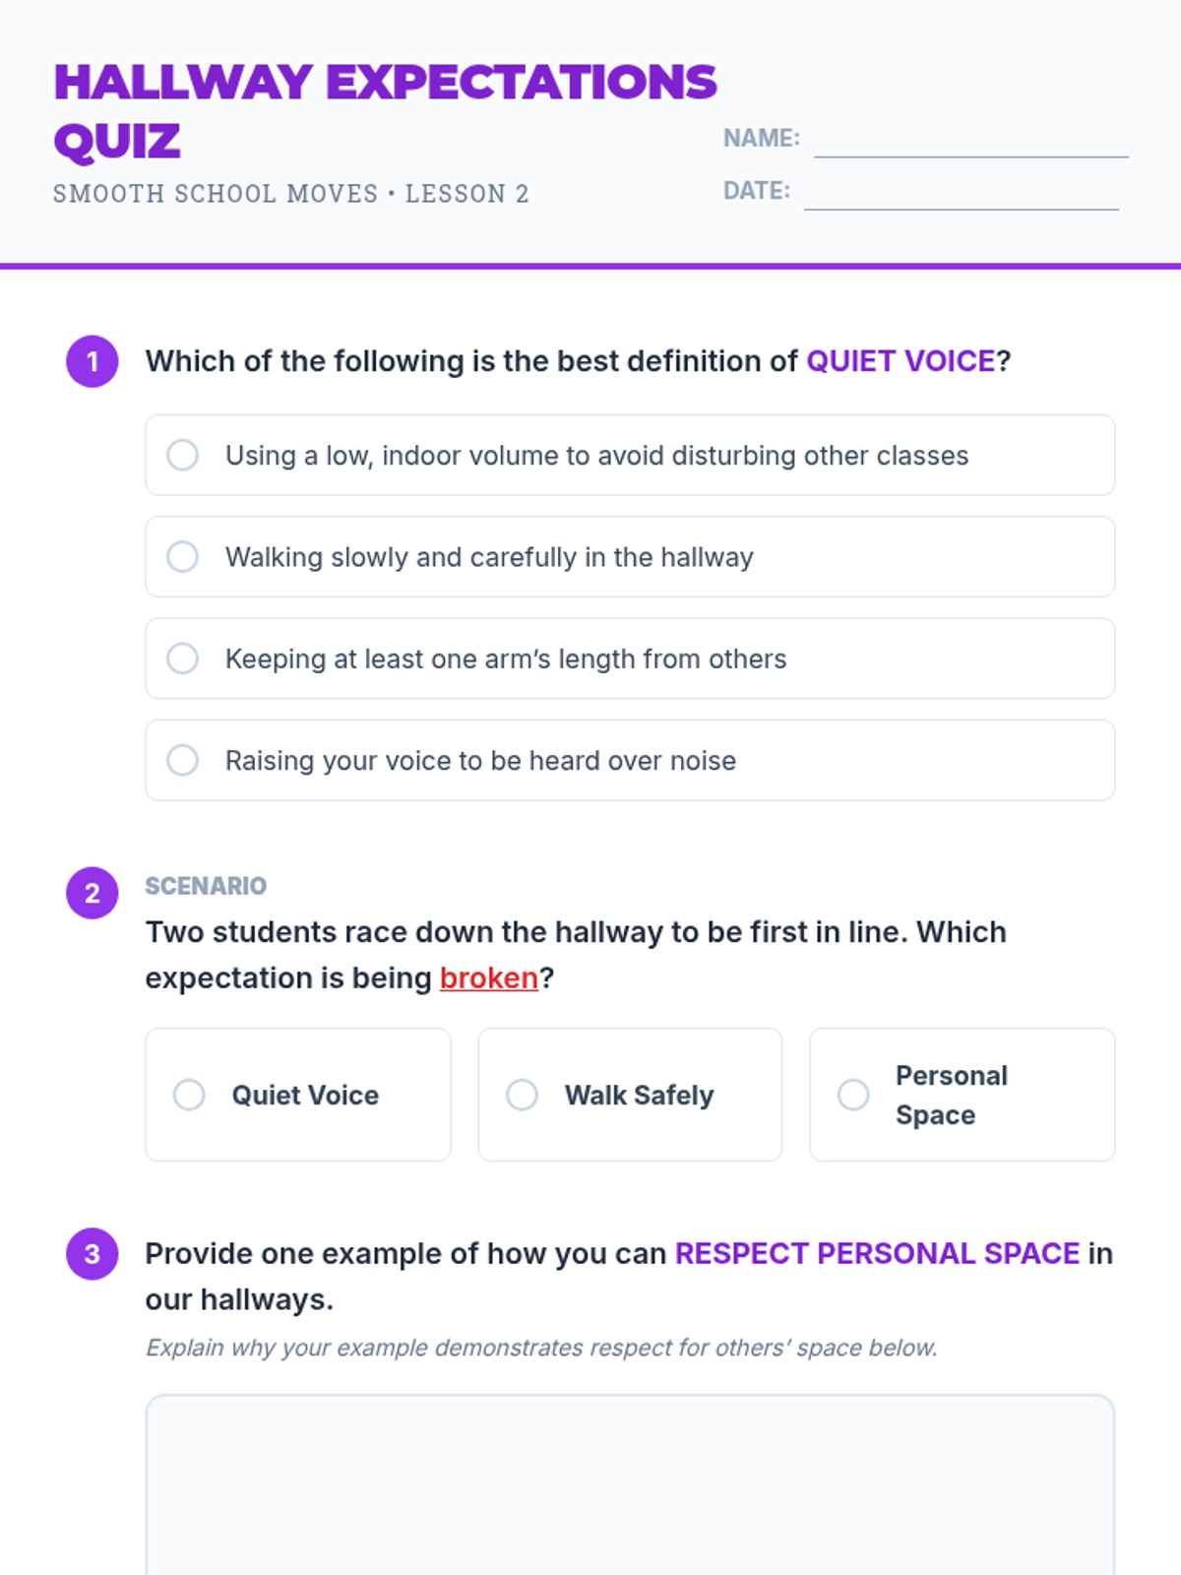Click the 'Smooth School Moves · Lesson 2' subtitle
The height and width of the screenshot is (1575, 1181).
pos(291,194)
